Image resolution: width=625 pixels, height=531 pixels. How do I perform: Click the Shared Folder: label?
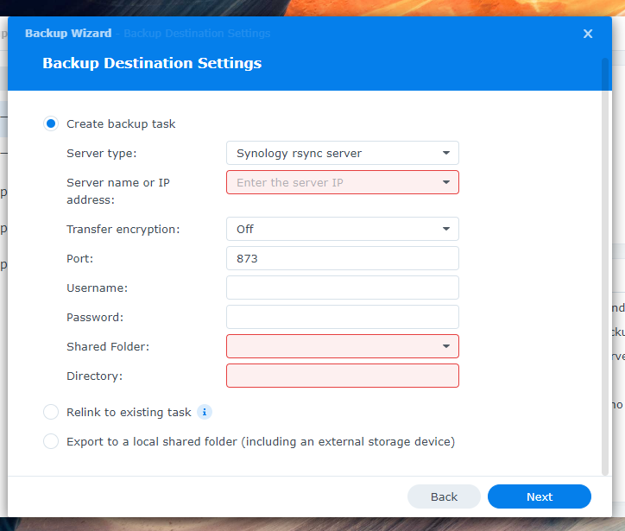[108, 346]
